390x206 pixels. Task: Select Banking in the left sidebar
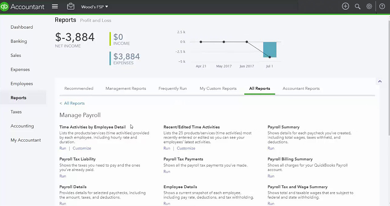19,41
